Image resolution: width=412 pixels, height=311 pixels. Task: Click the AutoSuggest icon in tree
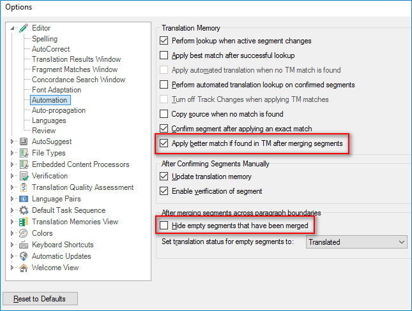point(24,141)
